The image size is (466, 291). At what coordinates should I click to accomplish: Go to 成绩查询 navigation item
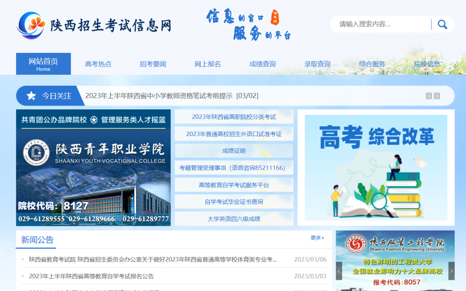[262, 64]
